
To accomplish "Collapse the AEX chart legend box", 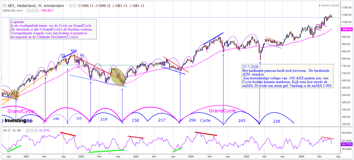I will pyautogui.click(x=4, y=6).
